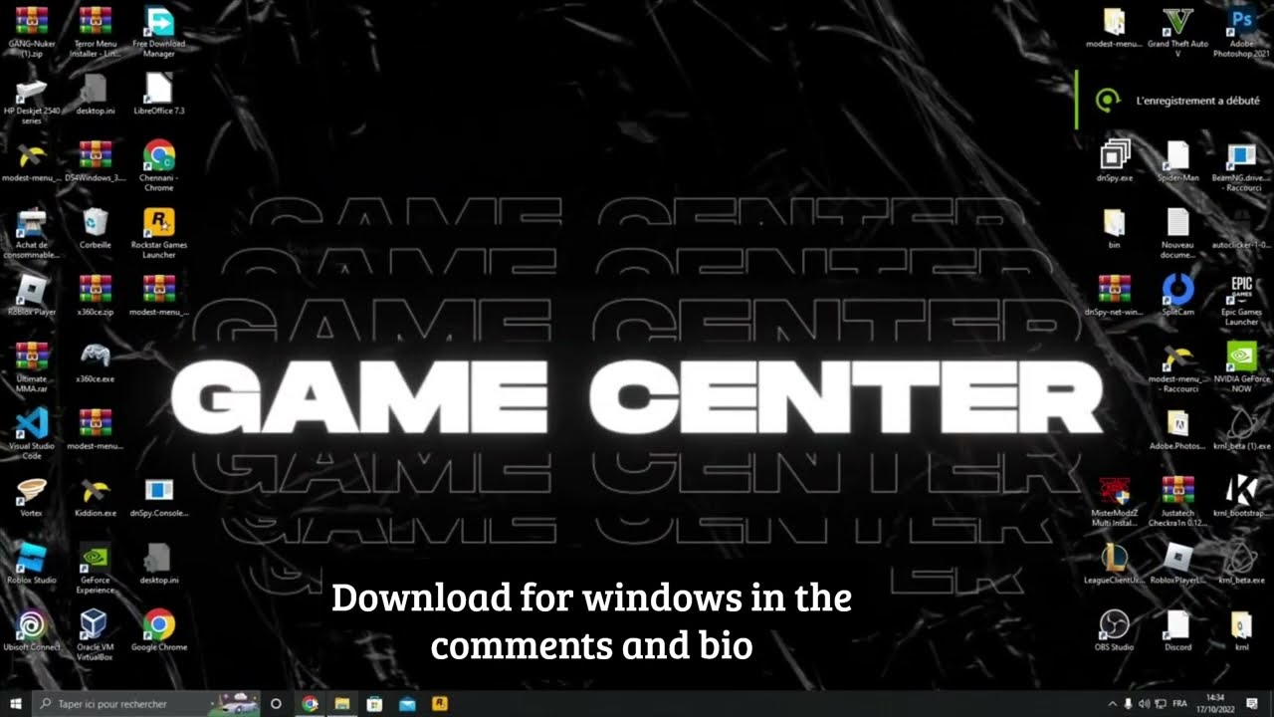Click the Taper ici pour rechercher field
Screen dimensions: 1274x717
146,704
